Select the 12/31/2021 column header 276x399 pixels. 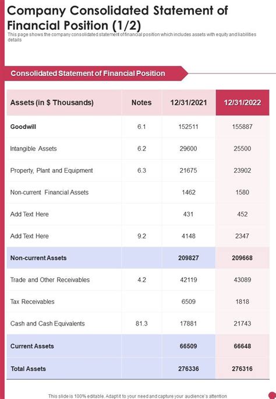point(189,103)
